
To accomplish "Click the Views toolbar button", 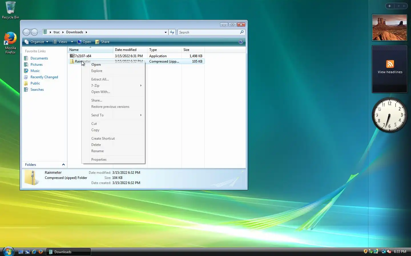I will tap(60, 42).
